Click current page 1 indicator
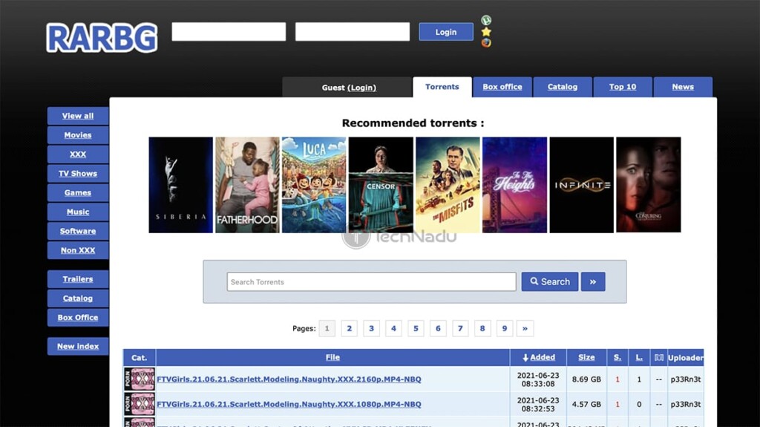Image resolution: width=760 pixels, height=427 pixels. (x=327, y=328)
